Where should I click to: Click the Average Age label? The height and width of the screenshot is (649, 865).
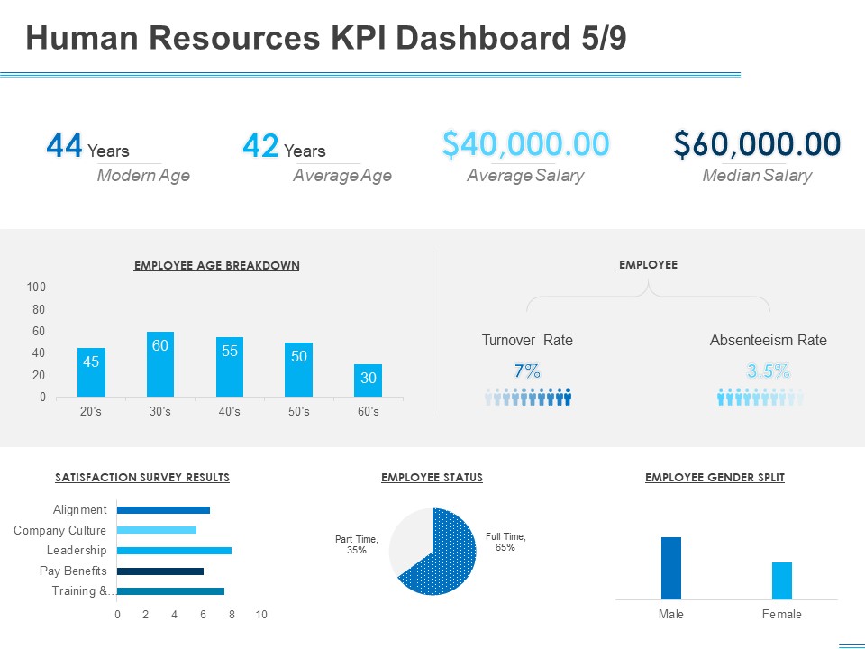(x=342, y=176)
